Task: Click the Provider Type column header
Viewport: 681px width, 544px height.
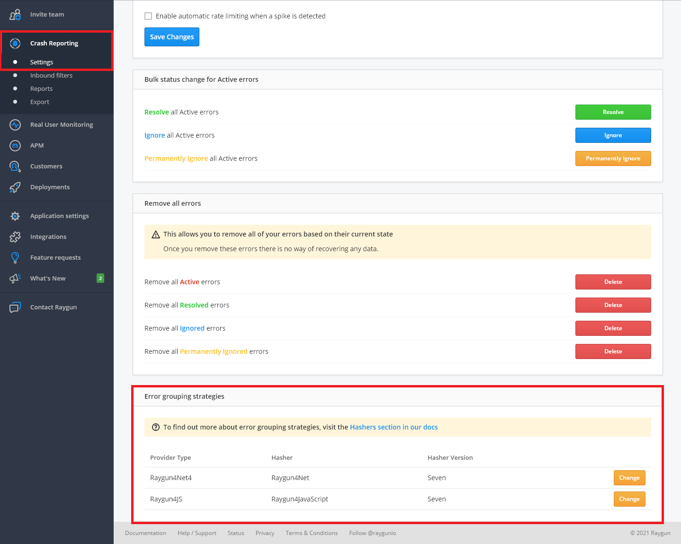Action: pos(170,458)
